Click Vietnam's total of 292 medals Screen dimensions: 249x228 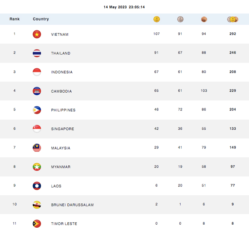(x=233, y=34)
